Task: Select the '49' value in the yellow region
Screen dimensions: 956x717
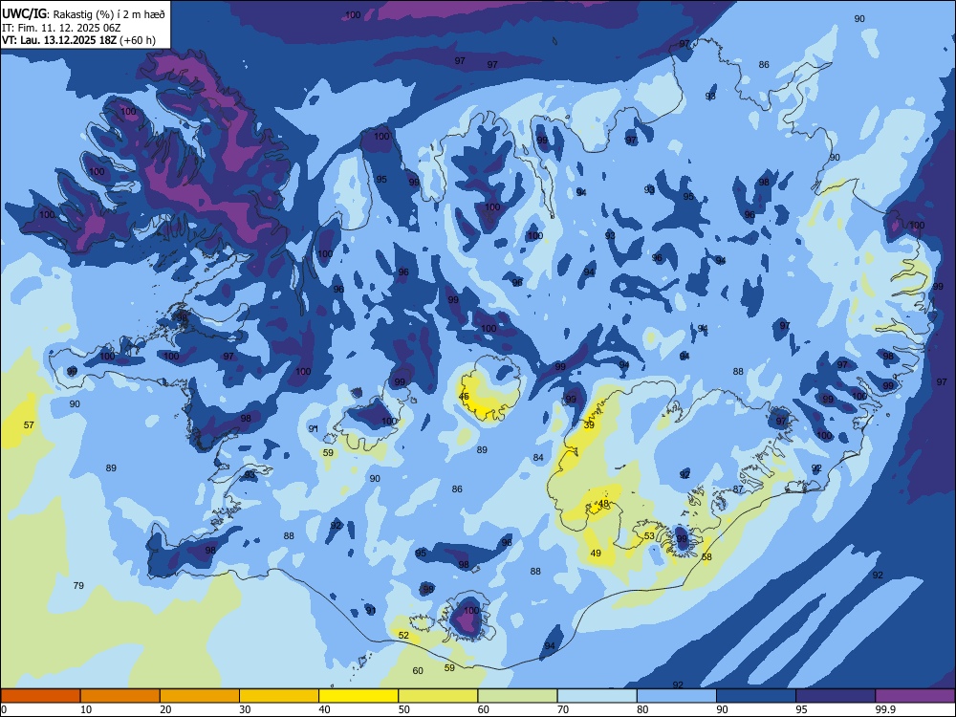Action: pos(596,554)
